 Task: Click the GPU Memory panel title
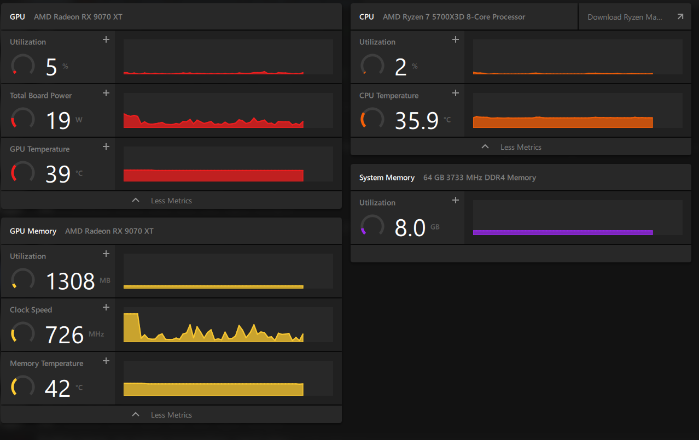coord(33,231)
